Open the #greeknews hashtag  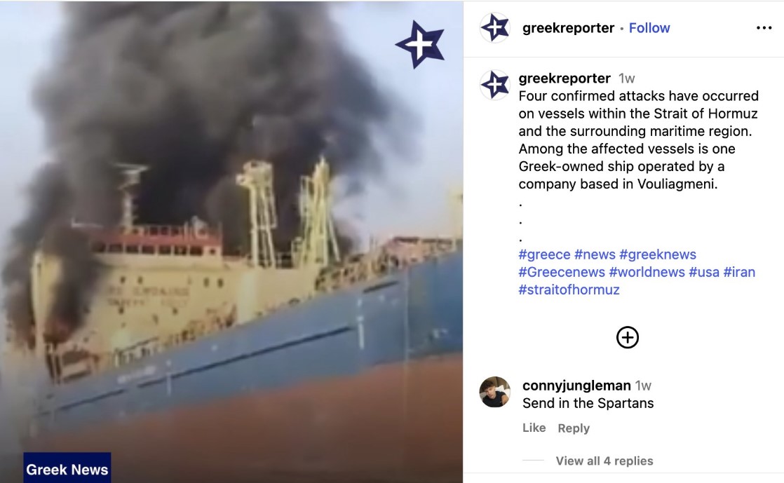(658, 254)
